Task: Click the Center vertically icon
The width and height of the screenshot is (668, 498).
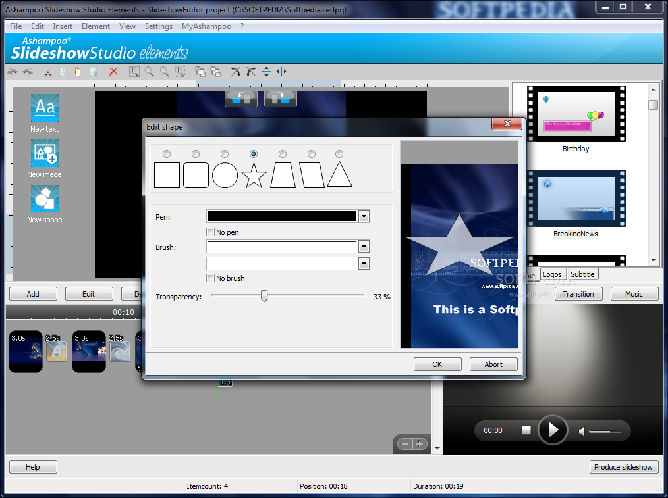Action: click(266, 72)
